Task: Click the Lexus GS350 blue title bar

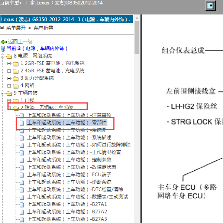Action: [x=67, y=19]
